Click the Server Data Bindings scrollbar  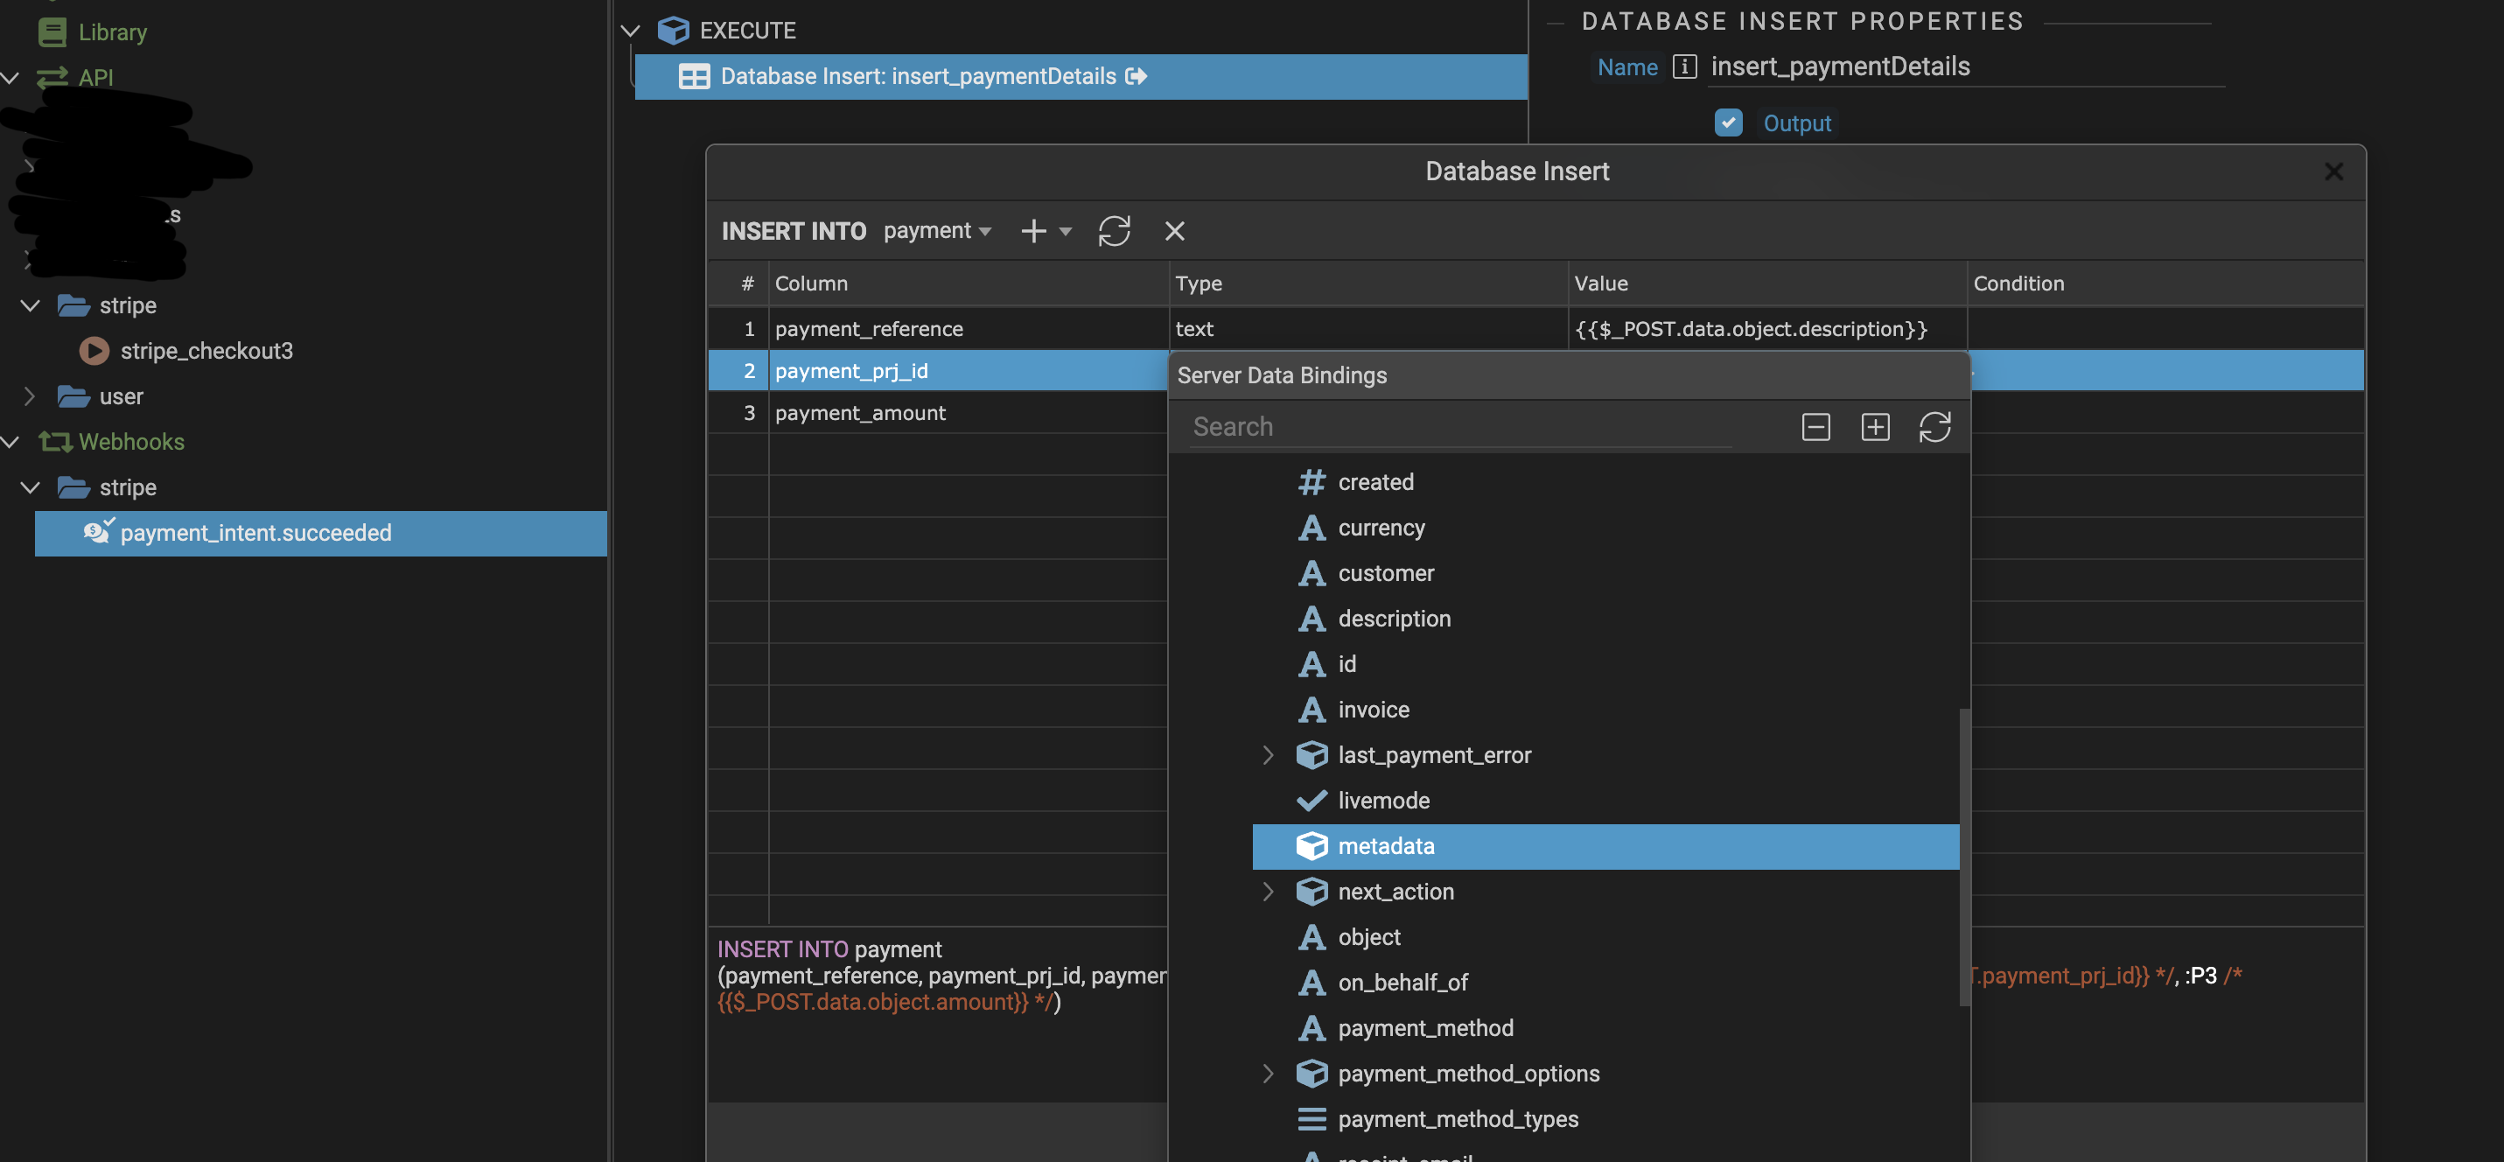tap(1963, 856)
